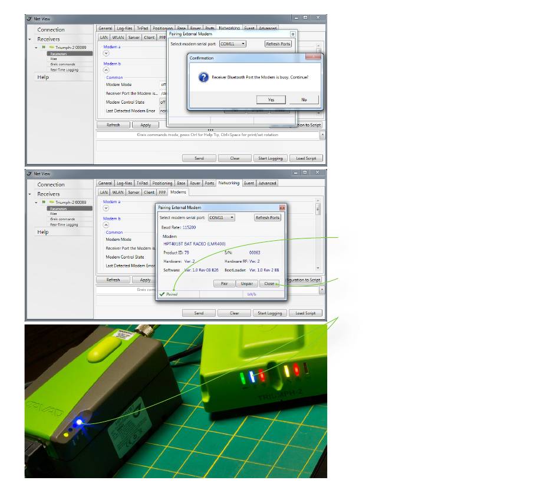Image resolution: width=560 pixels, height=497 pixels.
Task: Collapse the Triumph-2 00089 node in the upper window
Action: tap(36, 48)
